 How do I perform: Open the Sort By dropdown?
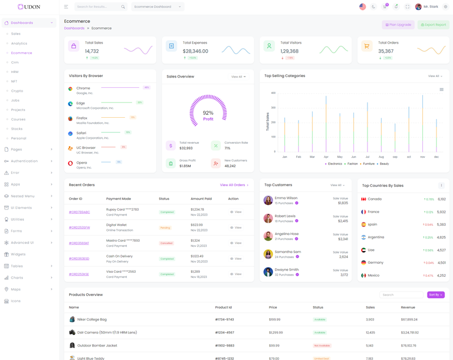coord(435,295)
